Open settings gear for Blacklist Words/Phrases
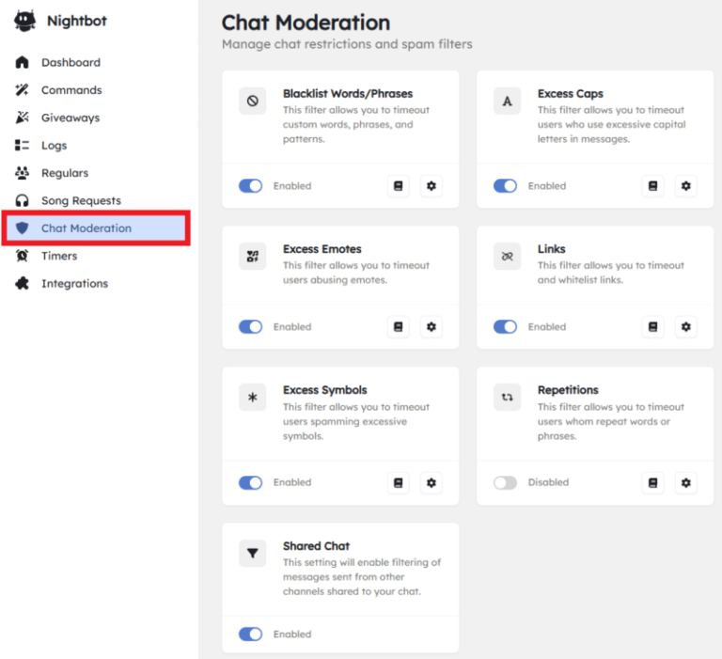The image size is (722, 659). [432, 186]
